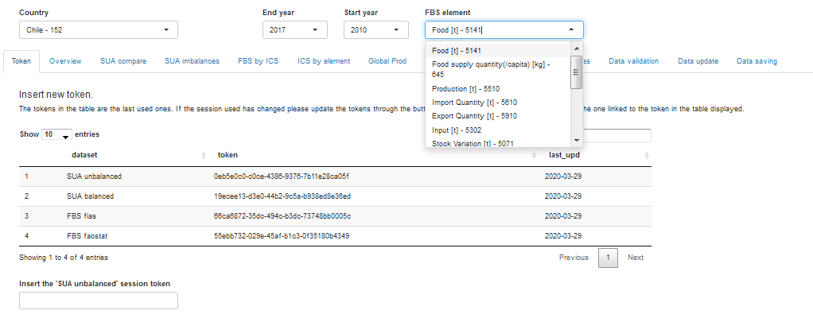Pick Export Quantity [t] - 5910 from list
The image size is (813, 322).
coord(474,116)
